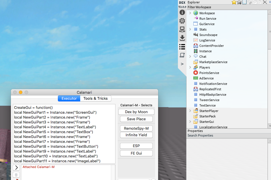Click the X delete icon in Explorer header

point(265,2)
